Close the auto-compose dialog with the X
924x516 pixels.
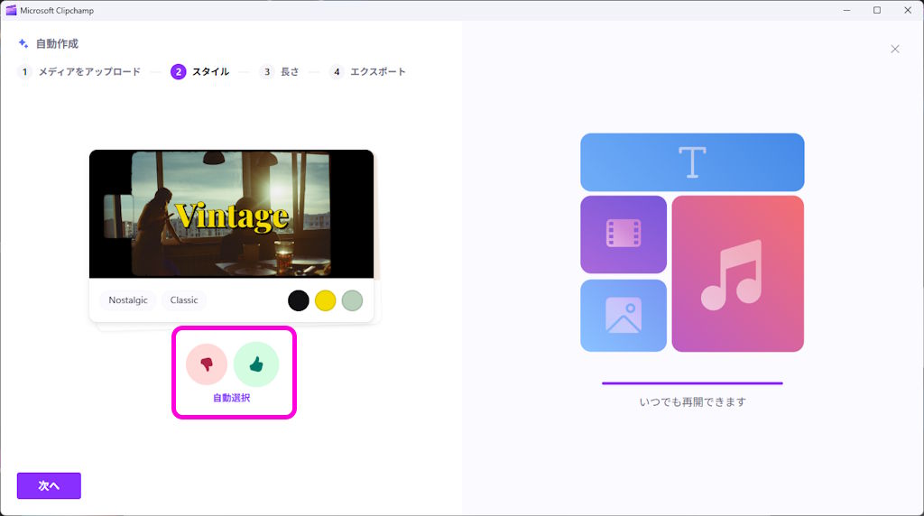tap(894, 49)
